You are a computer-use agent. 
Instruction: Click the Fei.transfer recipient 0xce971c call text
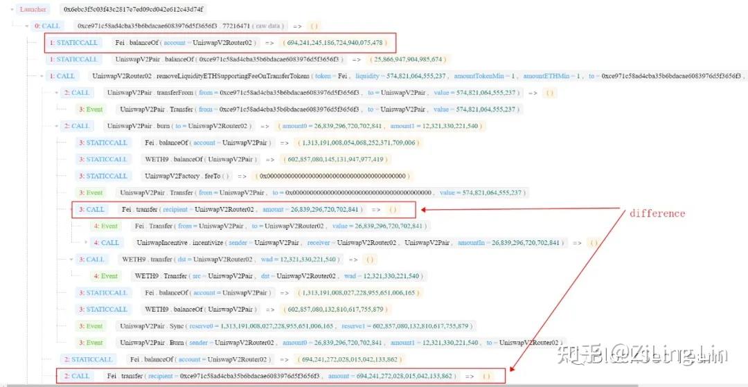point(282,376)
